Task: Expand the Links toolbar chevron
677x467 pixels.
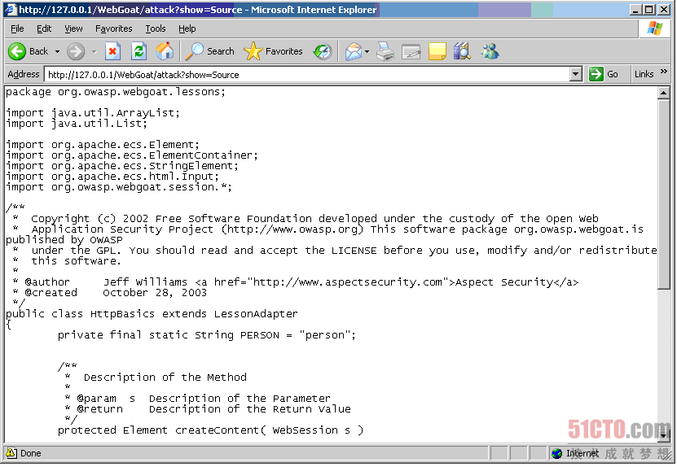Action: coord(664,72)
